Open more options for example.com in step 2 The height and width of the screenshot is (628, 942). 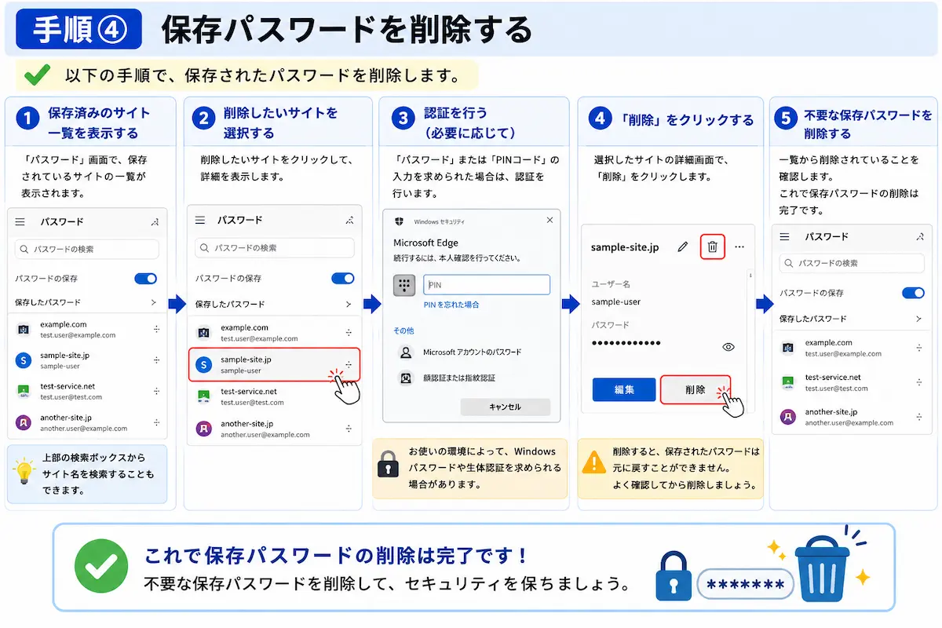pyautogui.click(x=349, y=333)
